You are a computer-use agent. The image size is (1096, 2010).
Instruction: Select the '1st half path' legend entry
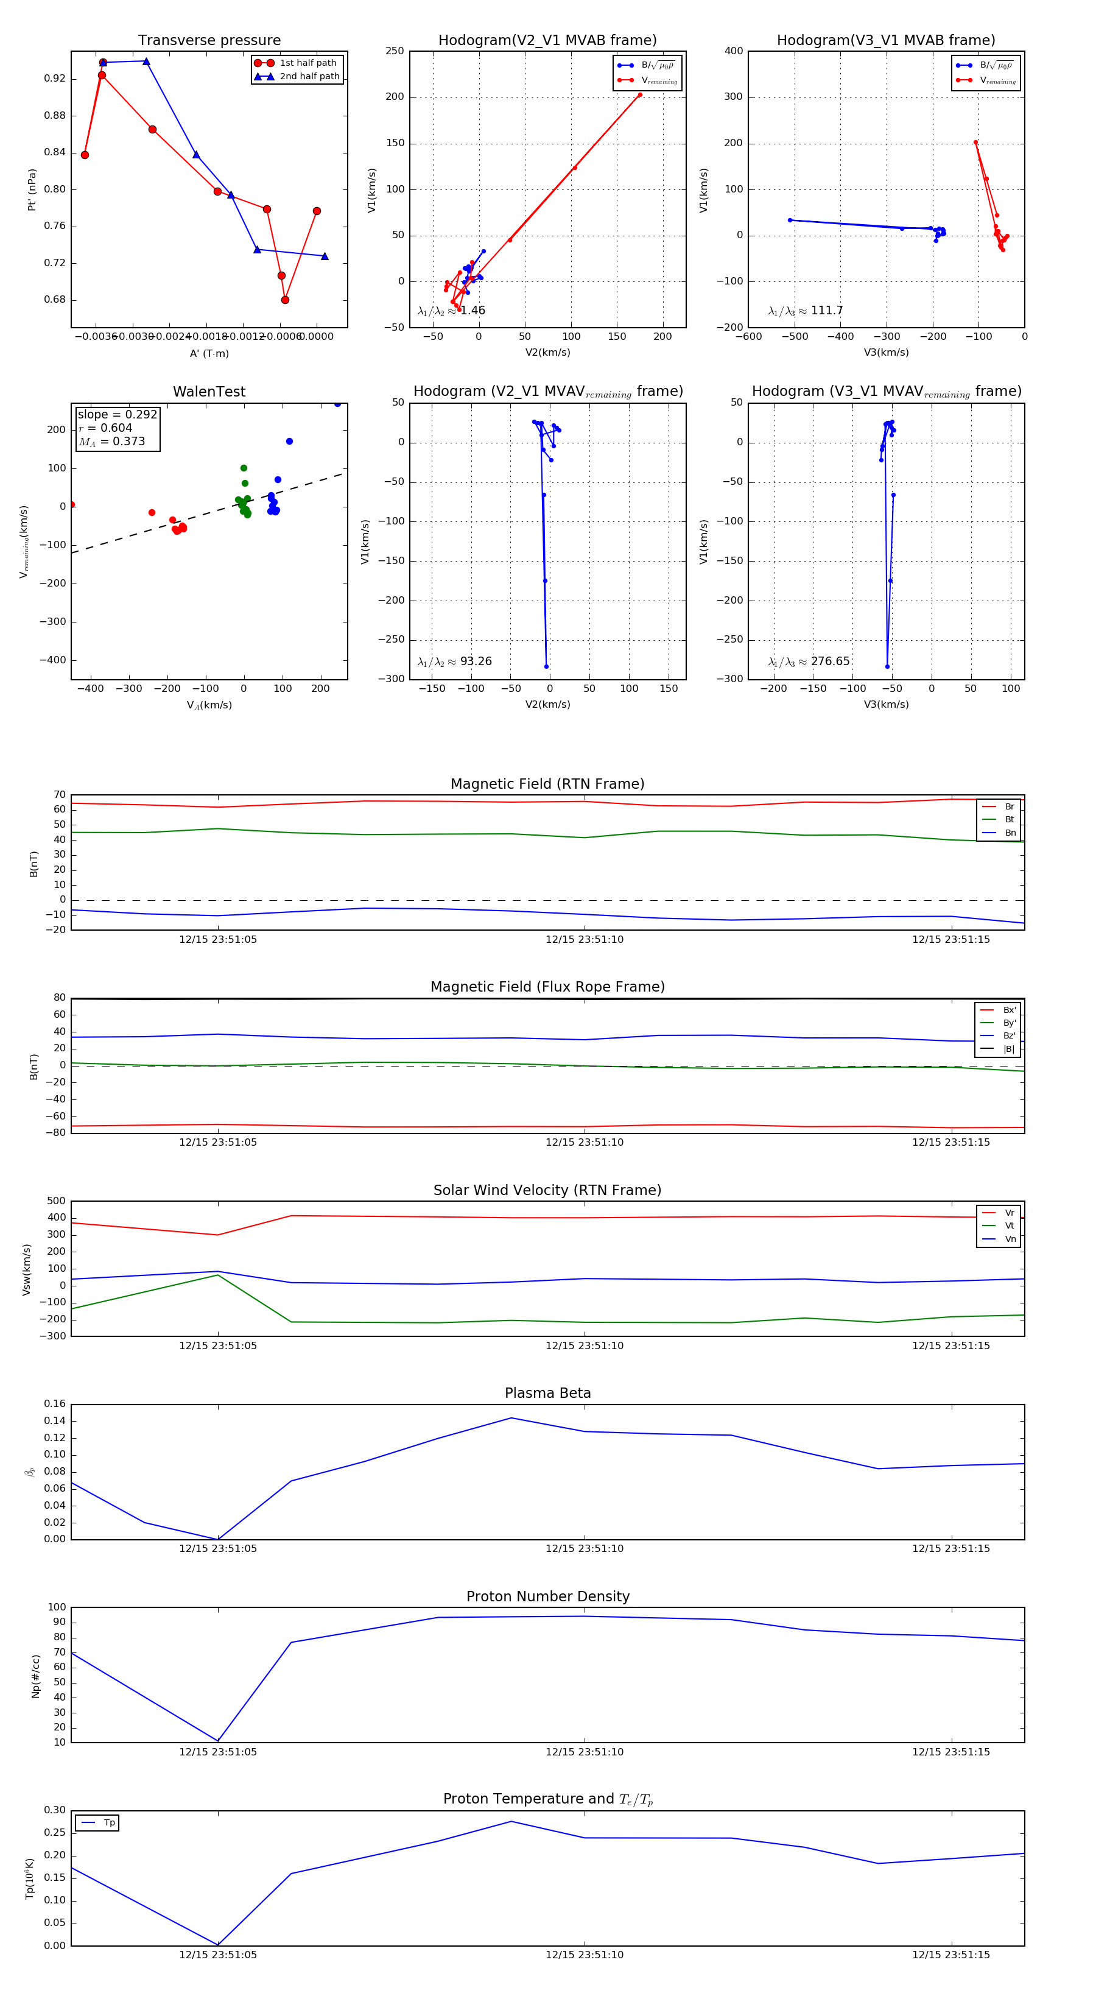click(x=297, y=63)
